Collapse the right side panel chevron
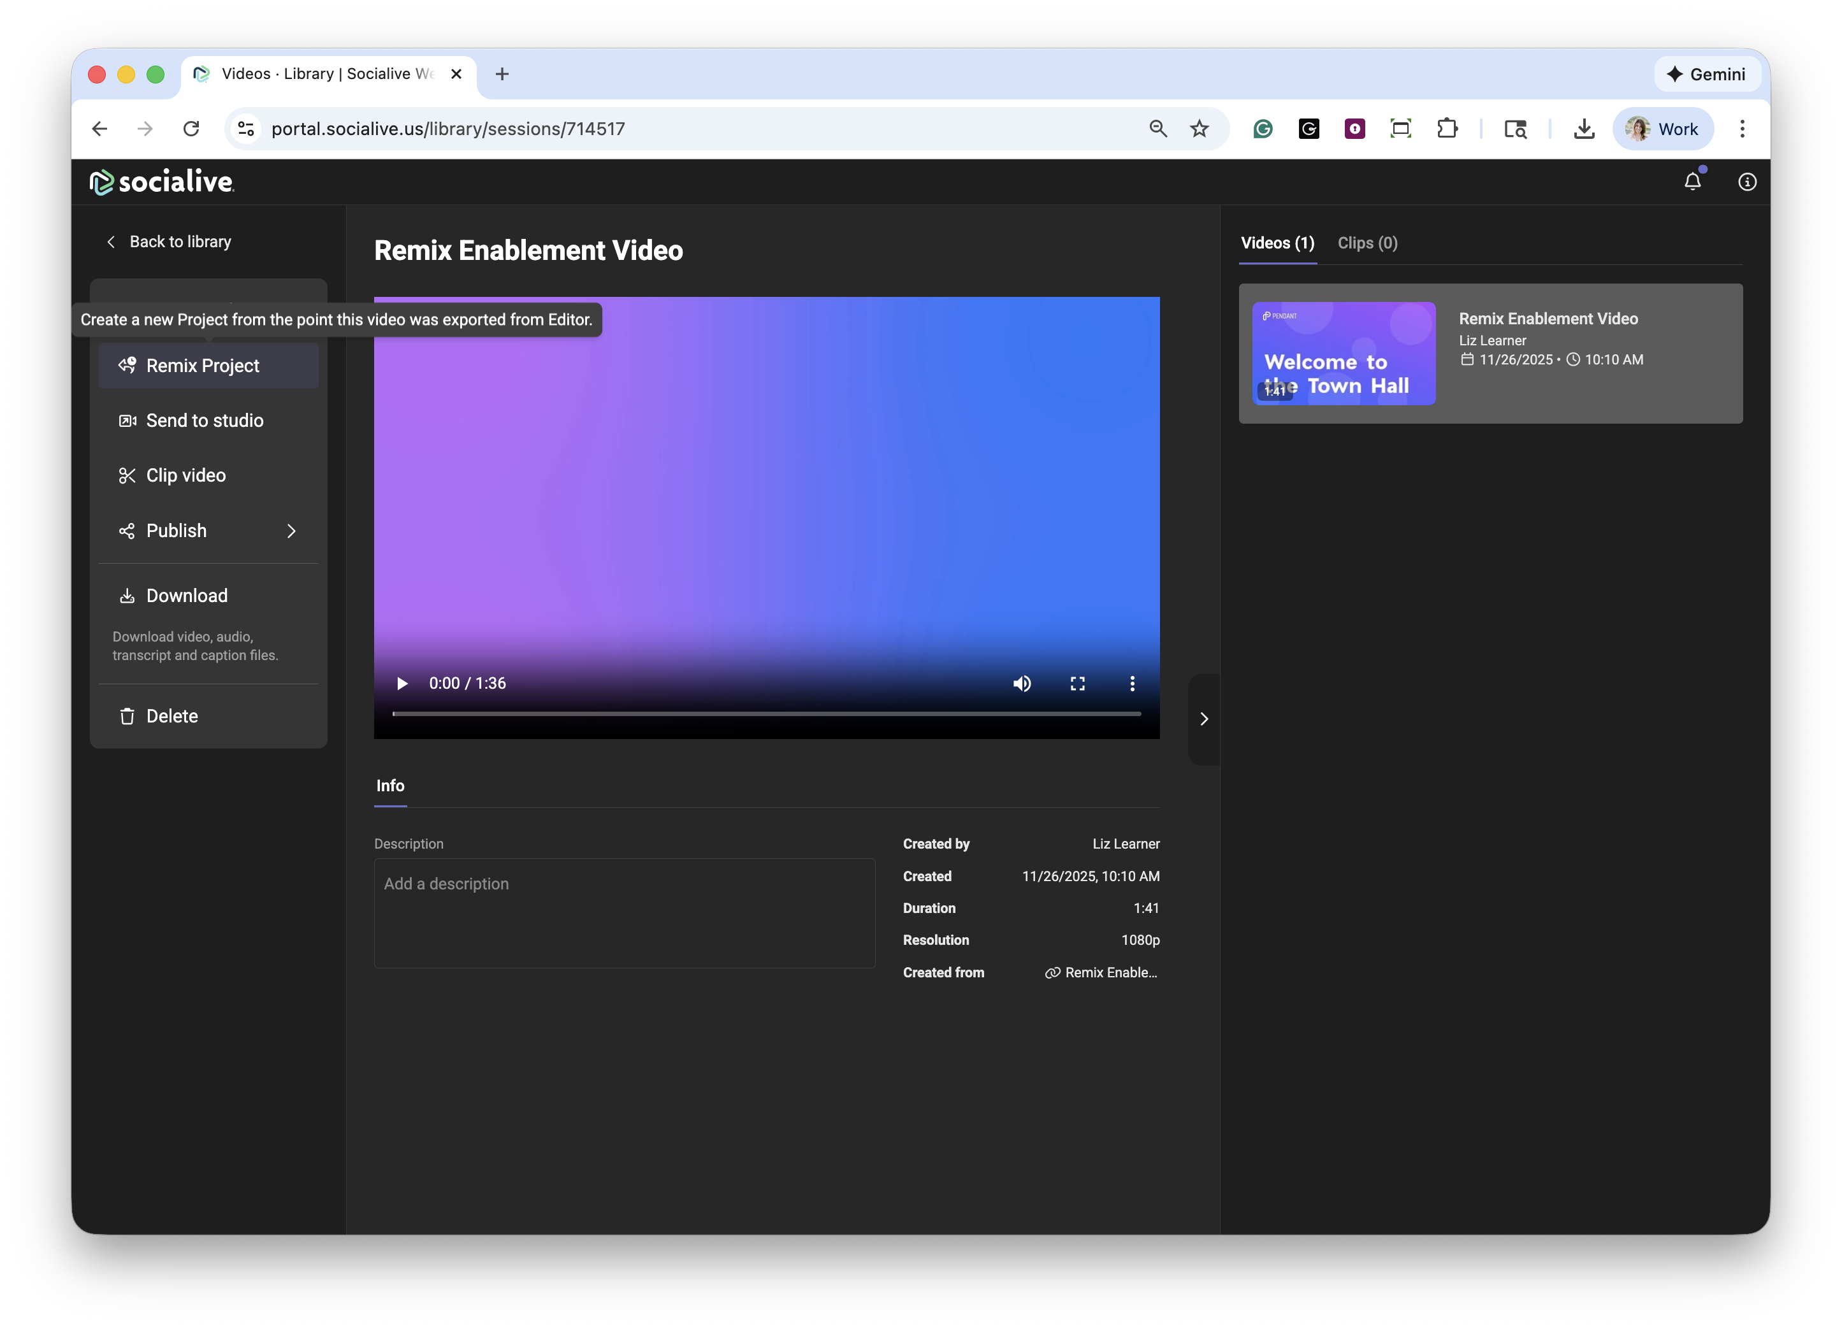The width and height of the screenshot is (1842, 1329). [x=1203, y=719]
